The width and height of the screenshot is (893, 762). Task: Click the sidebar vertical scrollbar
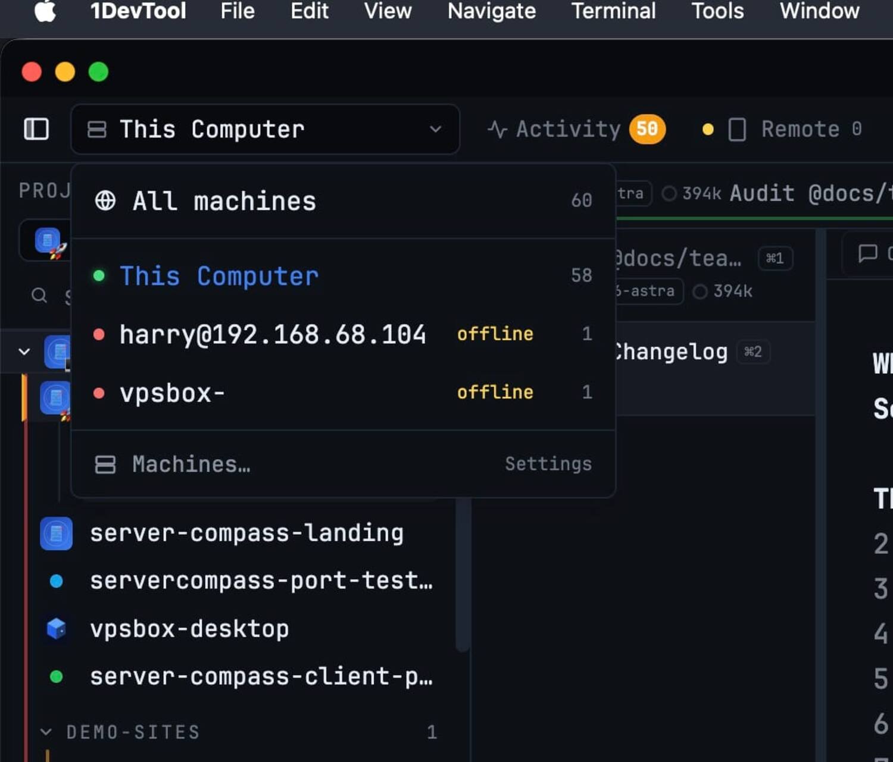tap(463, 574)
